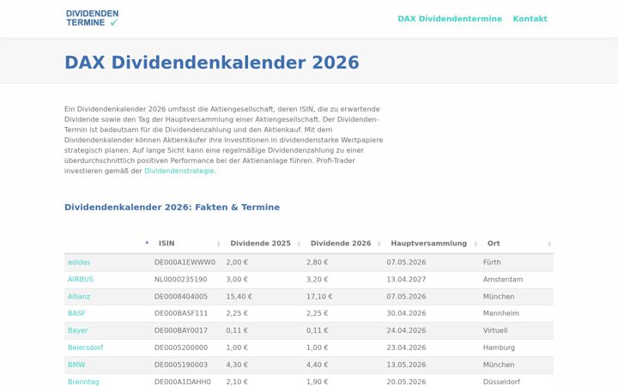618x386 pixels.
Task: Click the 3,20 € dividend for AIRBUS
Action: (x=318, y=280)
